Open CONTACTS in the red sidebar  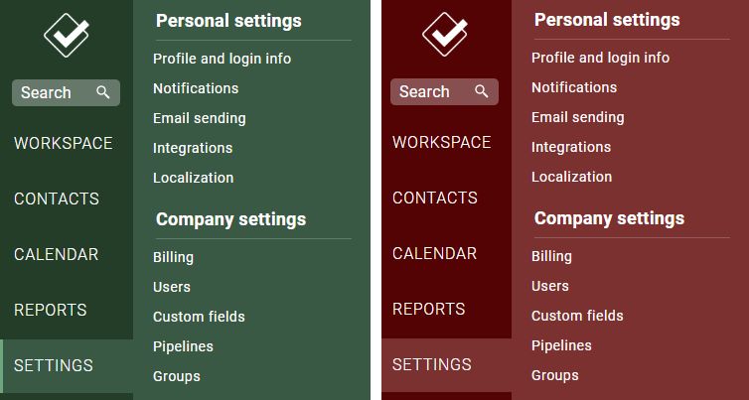coord(435,198)
